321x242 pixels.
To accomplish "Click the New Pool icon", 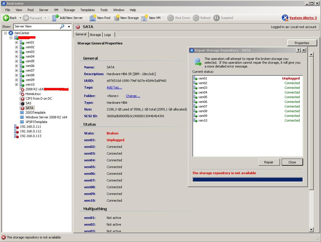I will 93,18.
